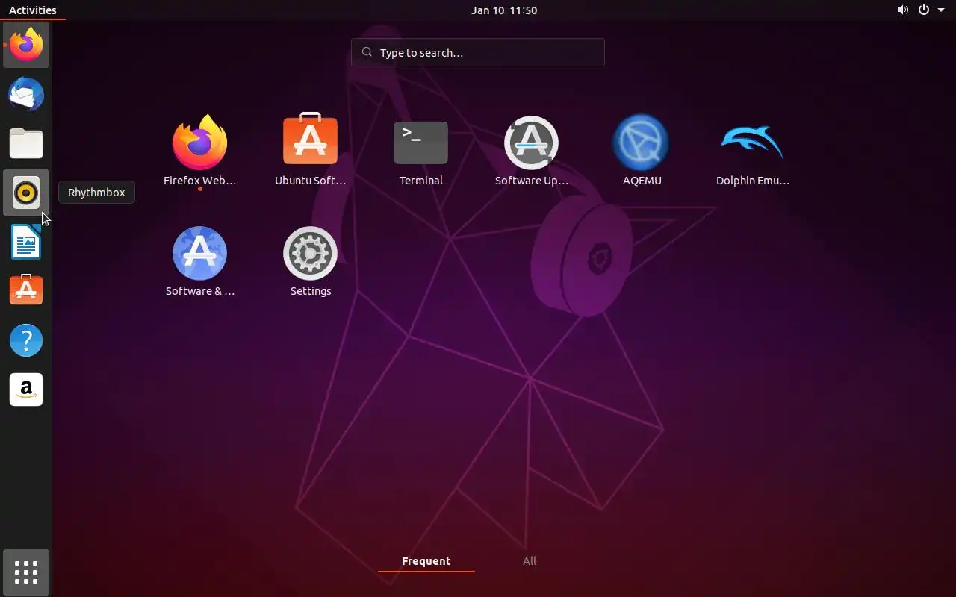Click the Show Applications grid button
This screenshot has width=956, height=597.
point(26,572)
